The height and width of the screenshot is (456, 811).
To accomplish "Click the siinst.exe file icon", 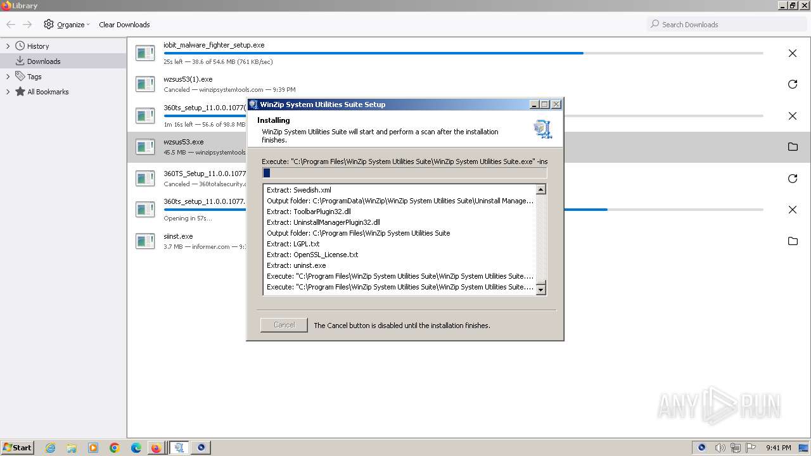I will pos(145,241).
